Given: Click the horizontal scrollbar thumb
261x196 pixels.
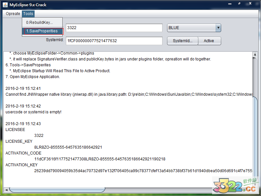Looking at the screenshot, I should tap(57, 190).
